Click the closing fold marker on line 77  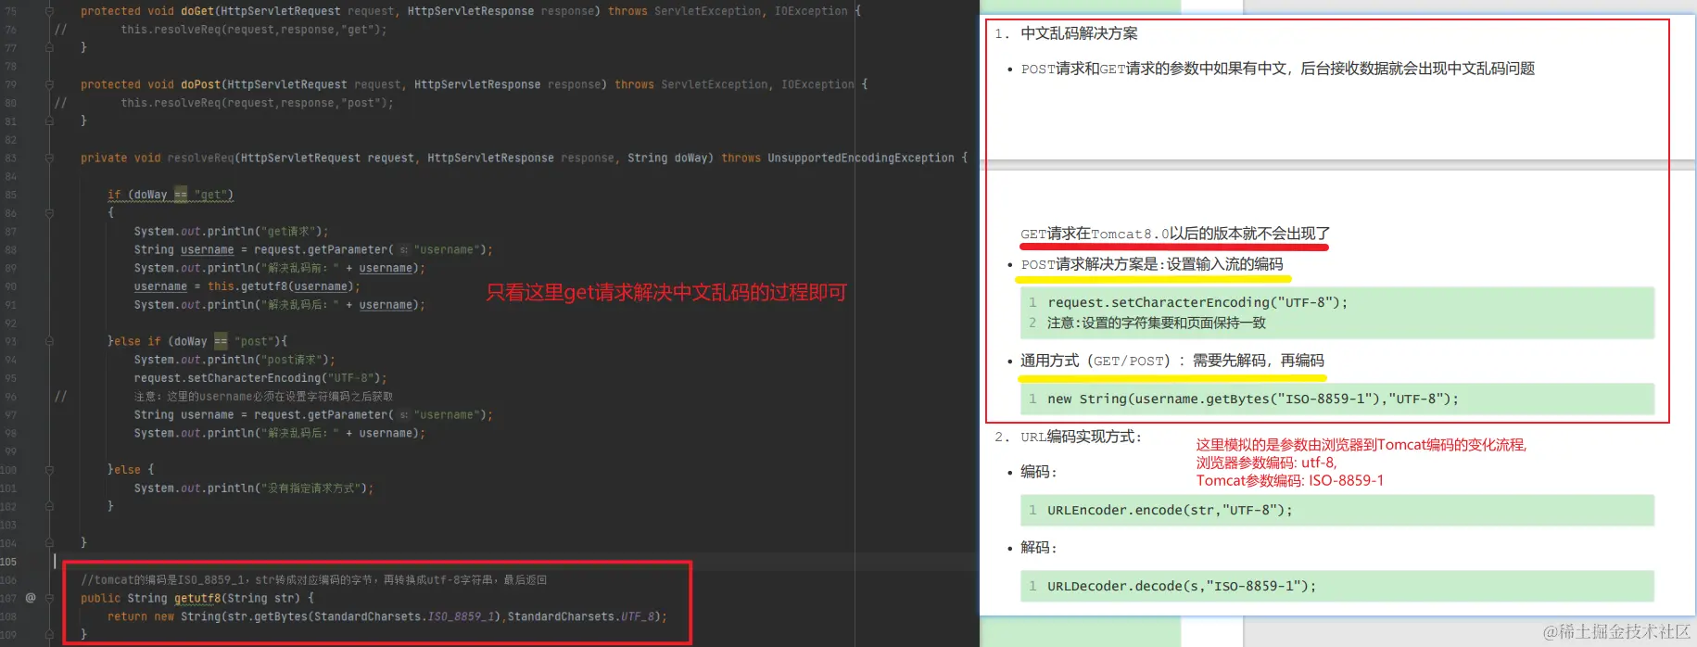[x=49, y=48]
